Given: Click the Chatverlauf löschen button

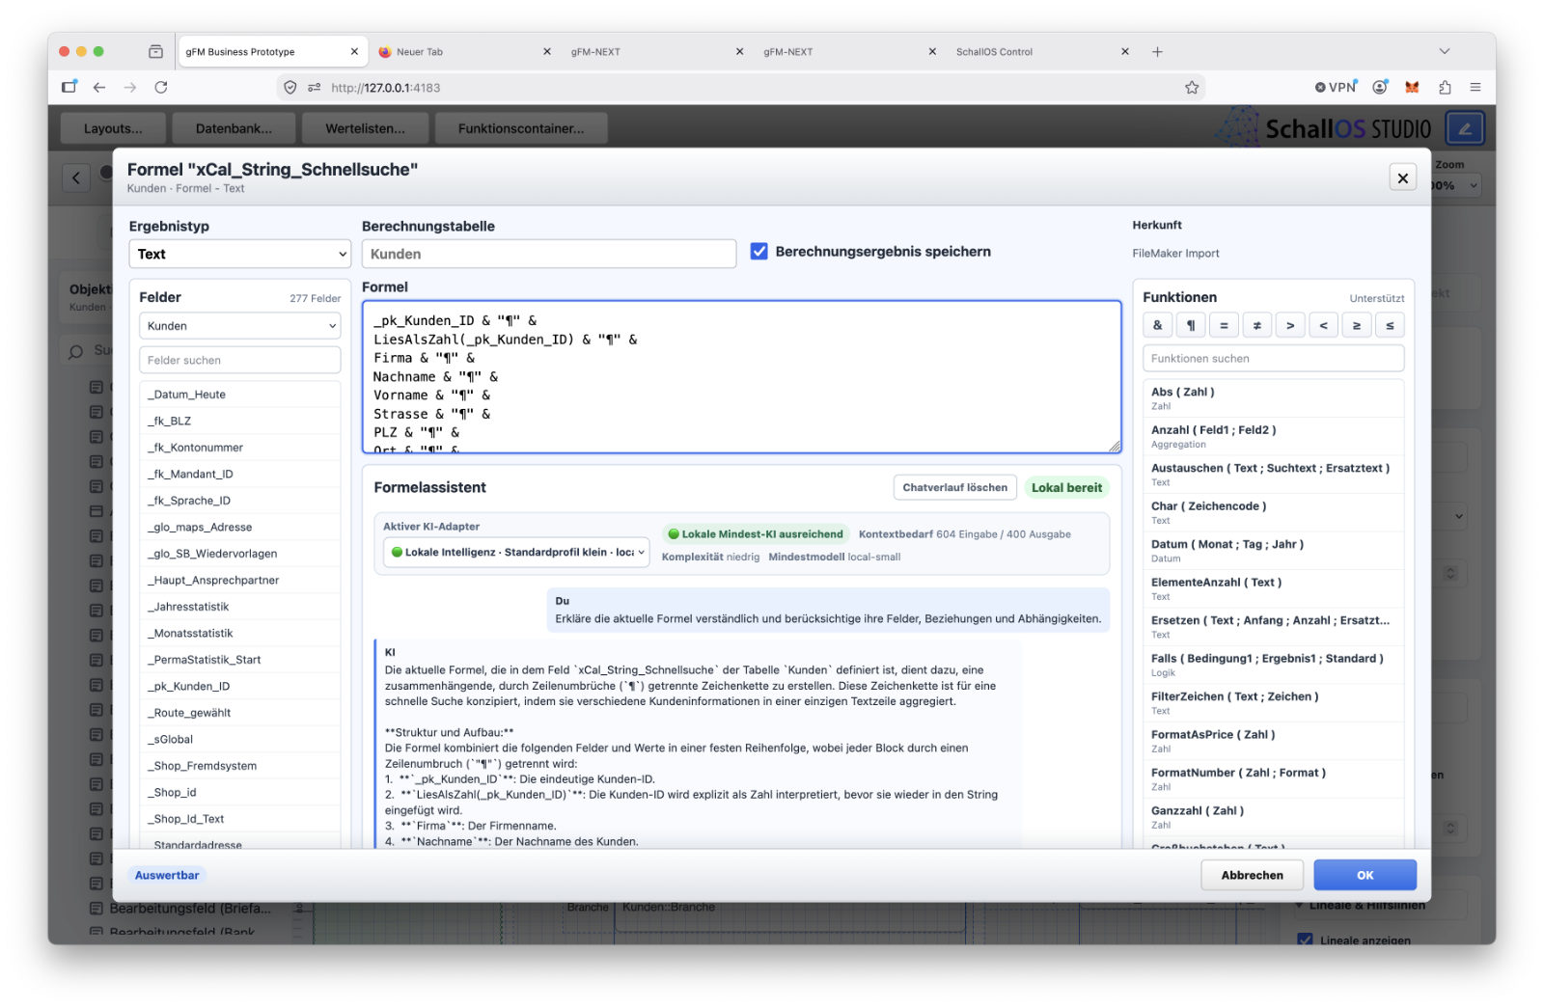Looking at the screenshot, I should [x=954, y=487].
